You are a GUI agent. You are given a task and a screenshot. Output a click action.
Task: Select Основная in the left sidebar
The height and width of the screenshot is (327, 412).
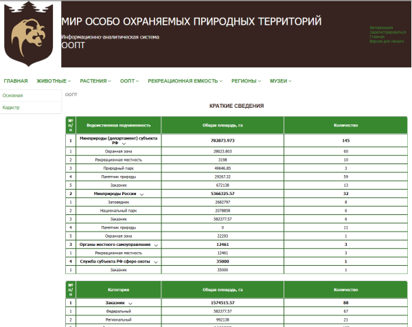pyautogui.click(x=12, y=95)
